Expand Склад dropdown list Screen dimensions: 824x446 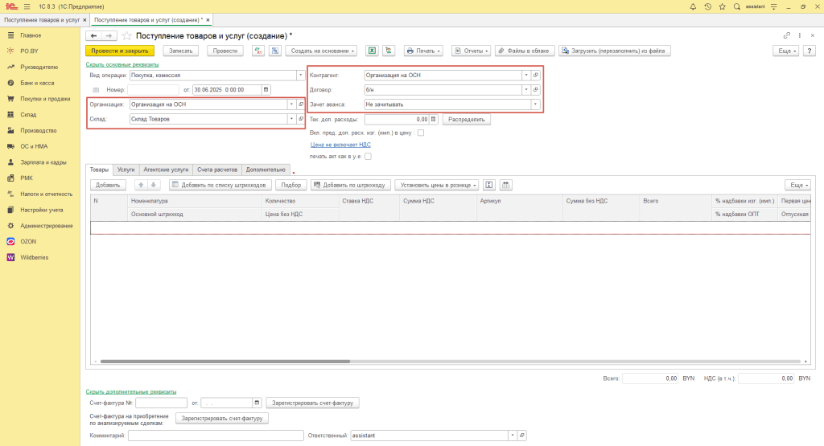click(291, 119)
